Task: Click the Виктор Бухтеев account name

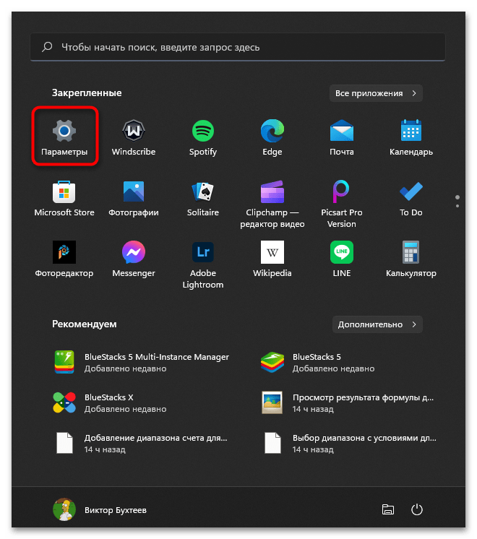Action: [x=116, y=510]
